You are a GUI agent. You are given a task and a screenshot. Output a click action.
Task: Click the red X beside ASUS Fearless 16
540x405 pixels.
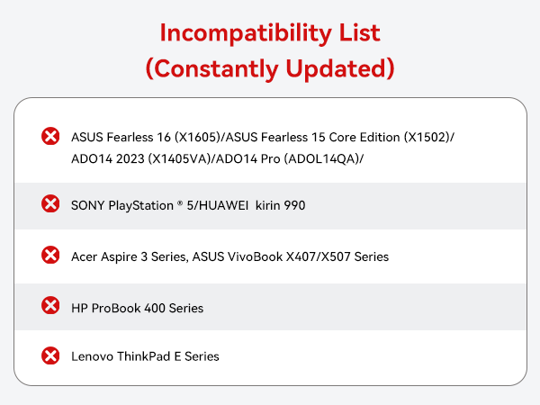50,137
